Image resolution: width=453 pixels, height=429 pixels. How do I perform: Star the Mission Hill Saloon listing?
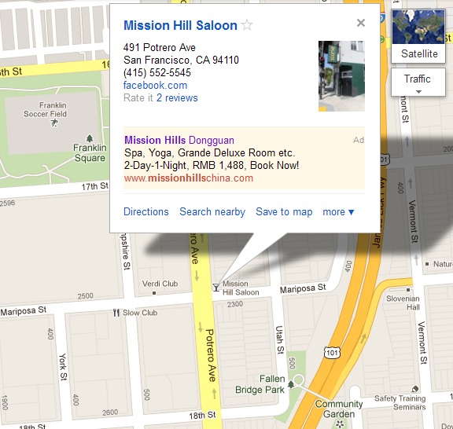pos(247,25)
